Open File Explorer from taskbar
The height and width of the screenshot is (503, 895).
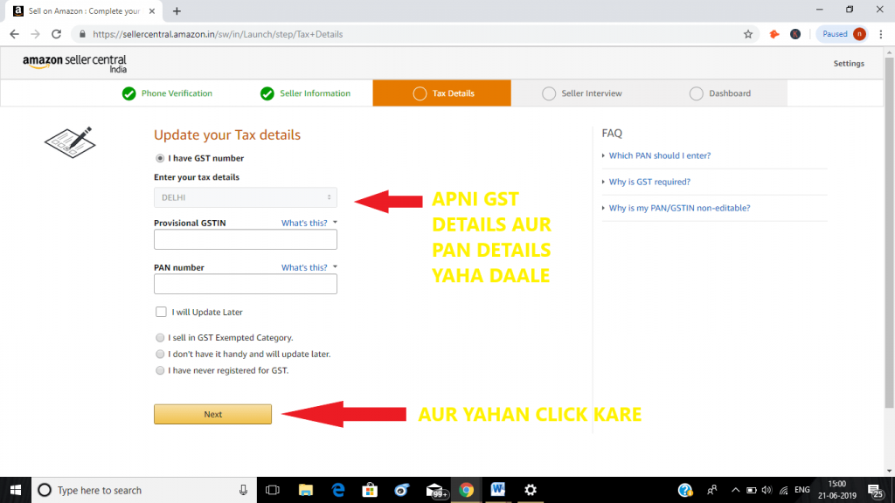tap(305, 490)
